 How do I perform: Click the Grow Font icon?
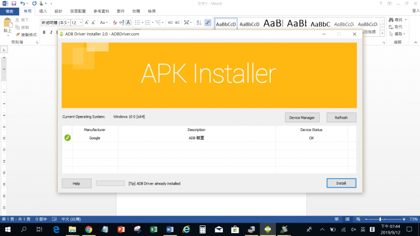click(x=87, y=23)
